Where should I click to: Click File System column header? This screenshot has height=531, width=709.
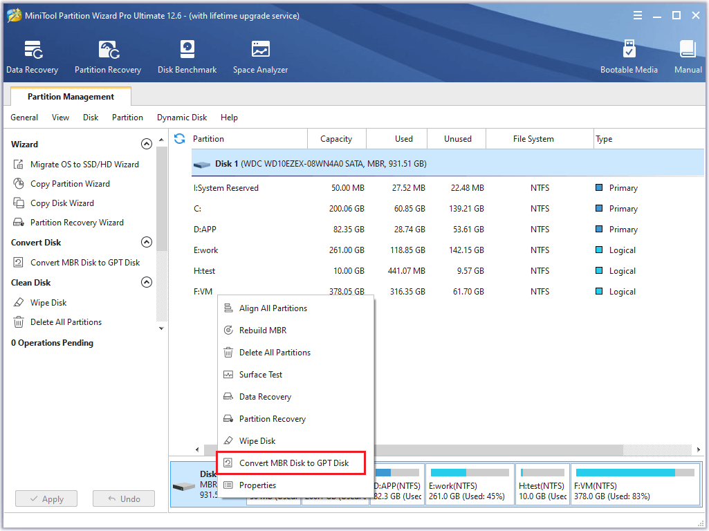click(x=539, y=139)
